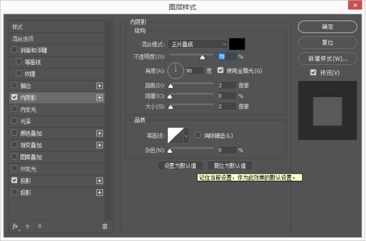
Task: Click the 确定 button
Action: [328, 26]
